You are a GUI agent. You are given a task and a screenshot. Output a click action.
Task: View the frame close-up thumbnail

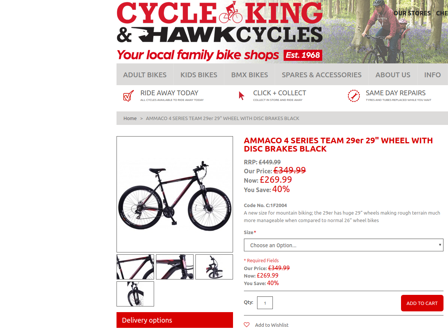pyautogui.click(x=135, y=267)
